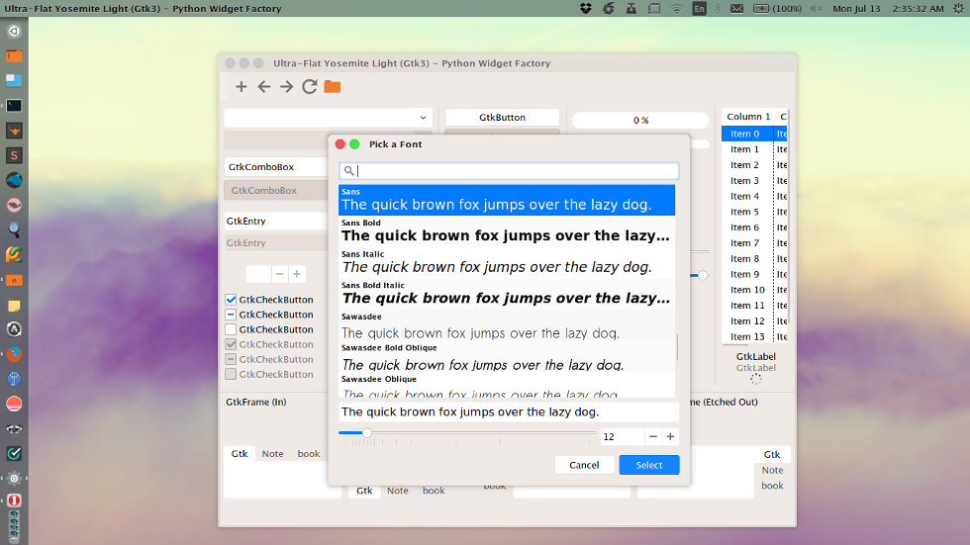
Task: Select the book tab in right vertical notebook
Action: pos(772,486)
